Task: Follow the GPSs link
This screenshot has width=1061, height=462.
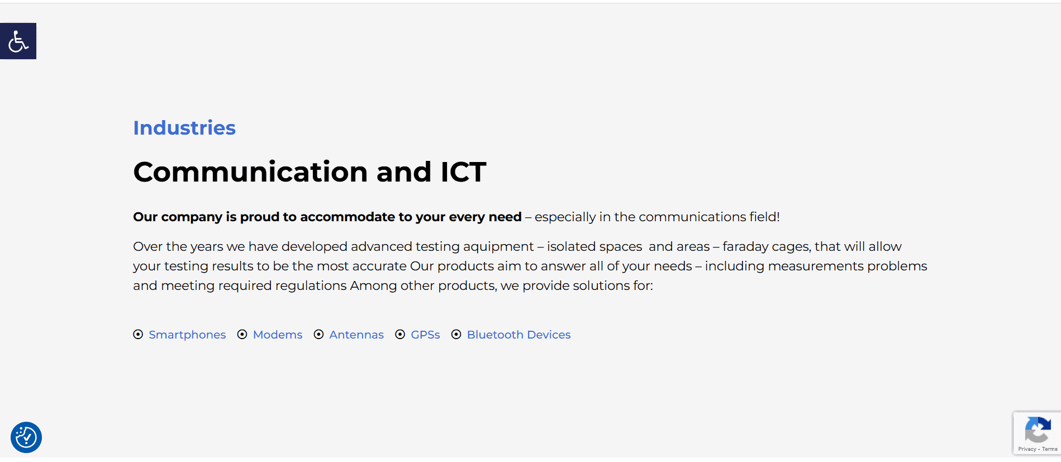Action: click(425, 335)
